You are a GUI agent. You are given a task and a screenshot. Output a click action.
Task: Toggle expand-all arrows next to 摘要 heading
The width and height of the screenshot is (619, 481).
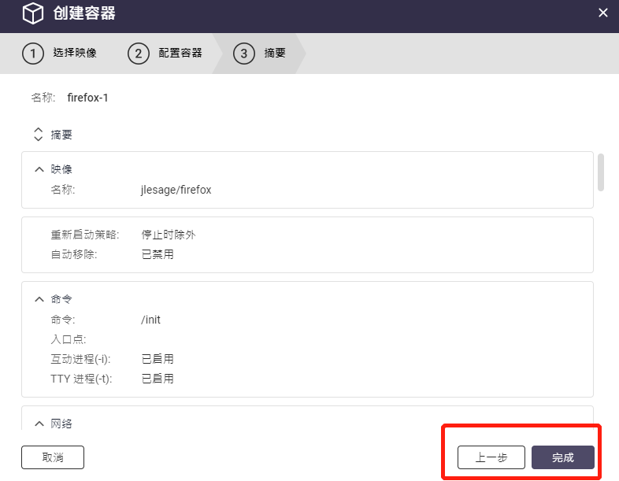point(38,135)
